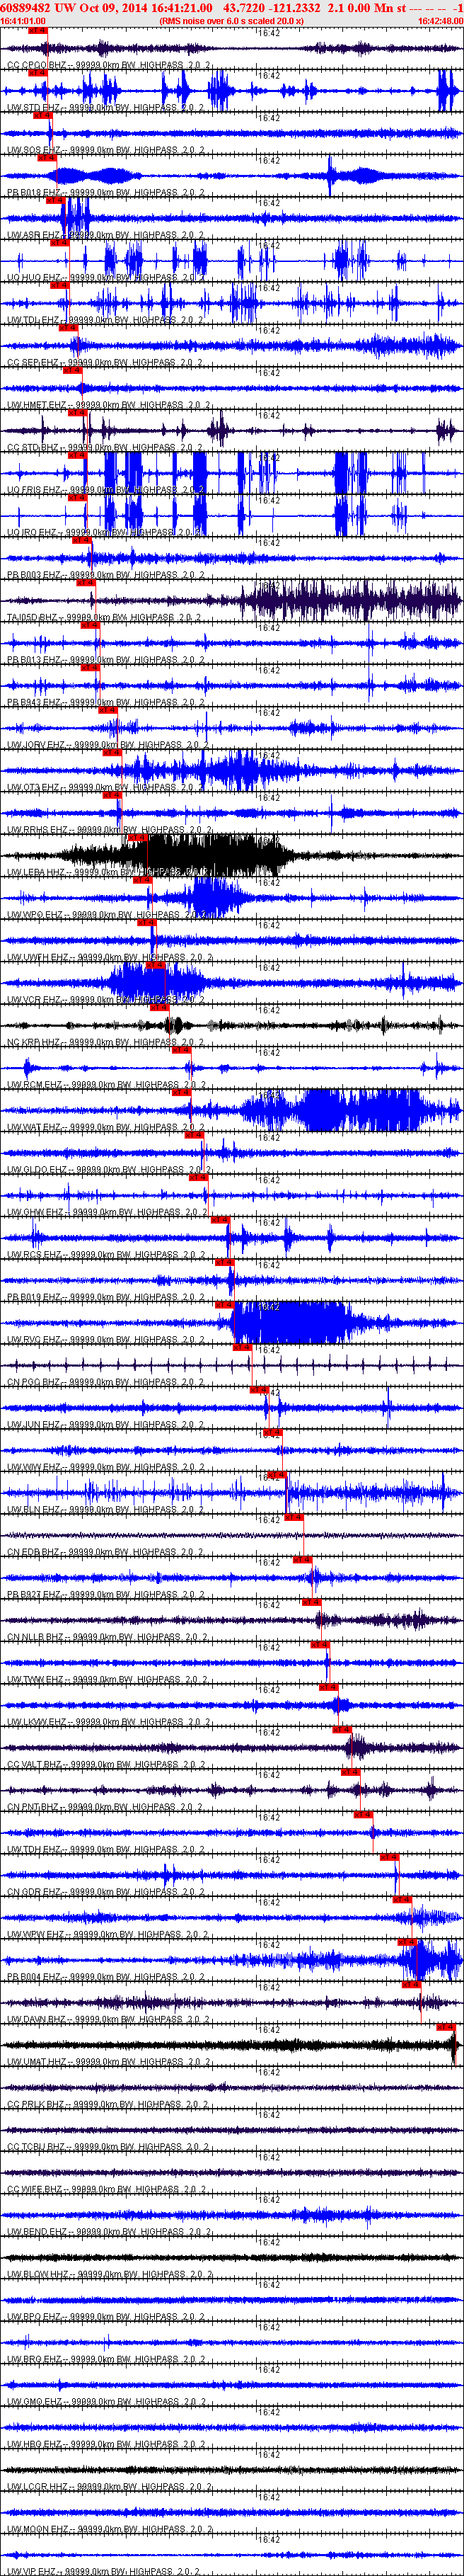Select the UW TDL EHZ trace label

pyautogui.click(x=106, y=320)
